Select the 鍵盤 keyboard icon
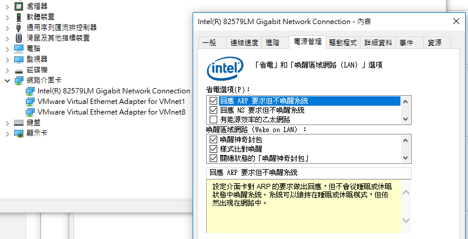 19,123
